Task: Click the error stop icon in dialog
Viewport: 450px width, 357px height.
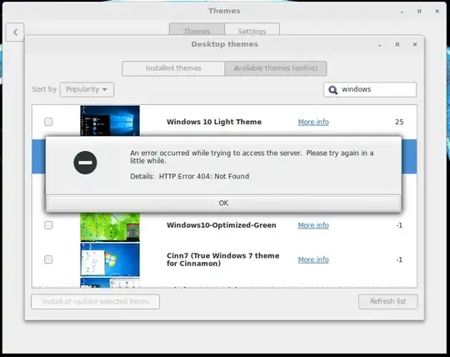Action: coord(85,163)
